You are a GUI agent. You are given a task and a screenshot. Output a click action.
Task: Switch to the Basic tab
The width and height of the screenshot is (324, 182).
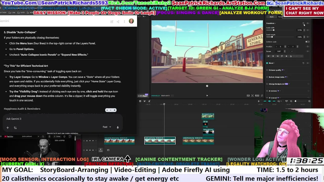[272, 17]
